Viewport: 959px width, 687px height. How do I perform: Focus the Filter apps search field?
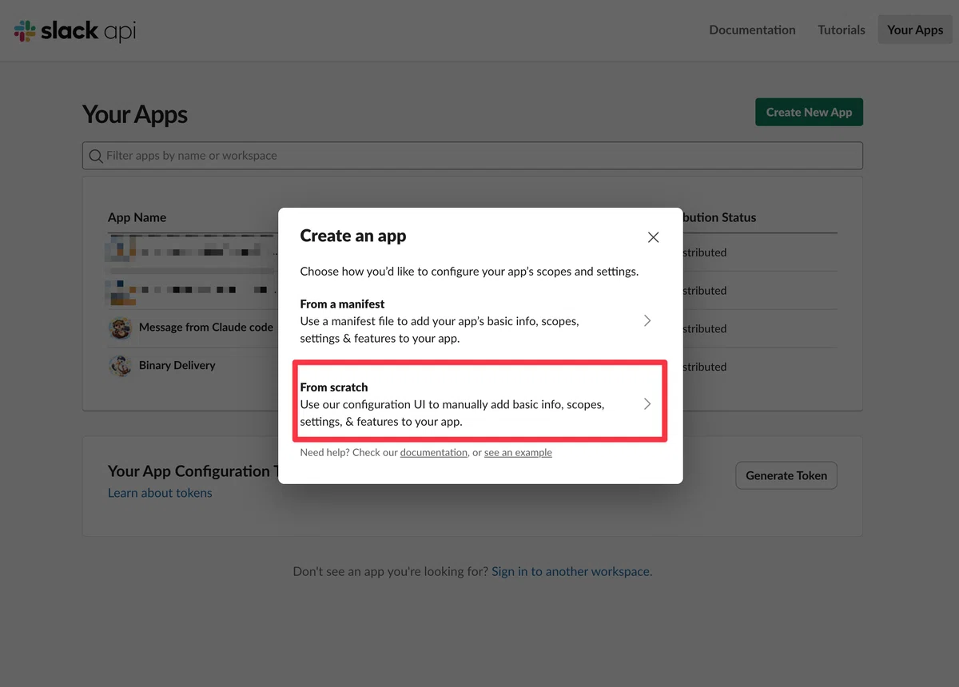tap(472, 156)
